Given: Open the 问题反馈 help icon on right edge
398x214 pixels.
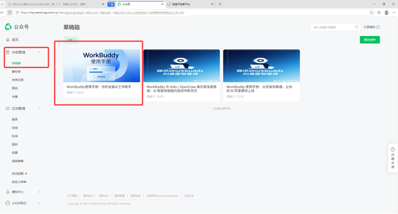Looking at the screenshot, I should coord(393,150).
